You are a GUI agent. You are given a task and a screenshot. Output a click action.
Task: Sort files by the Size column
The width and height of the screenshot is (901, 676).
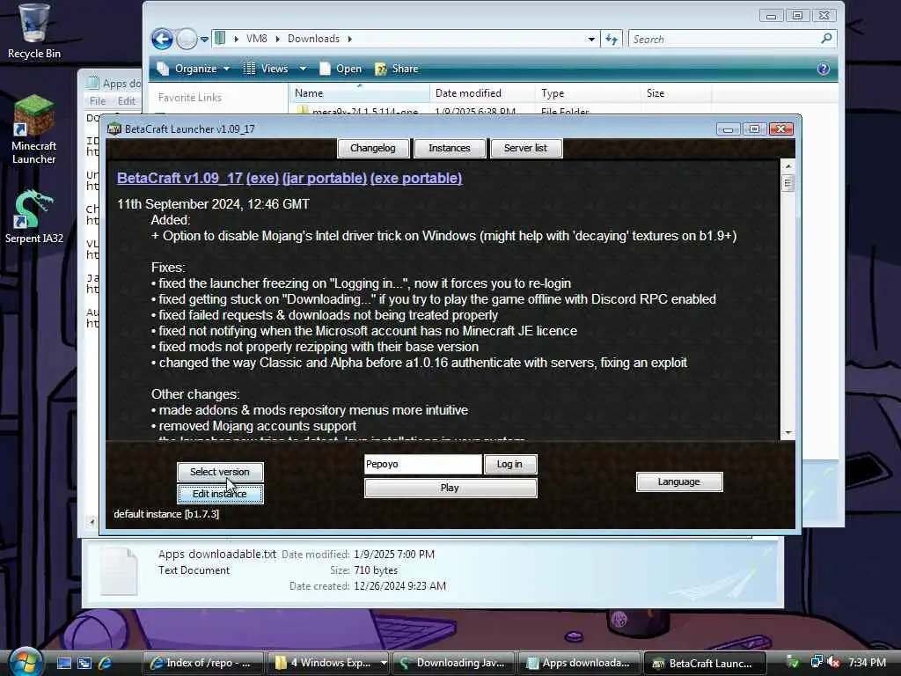(x=677, y=93)
